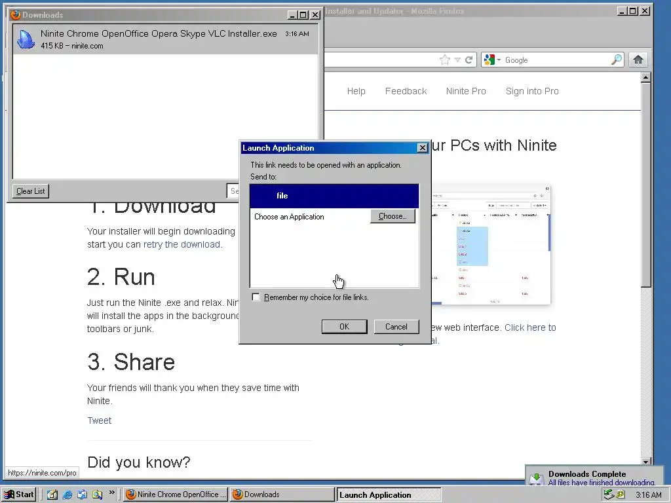This screenshot has width=671, height=503.
Task: Click the network tray icon
Action: click(x=609, y=495)
